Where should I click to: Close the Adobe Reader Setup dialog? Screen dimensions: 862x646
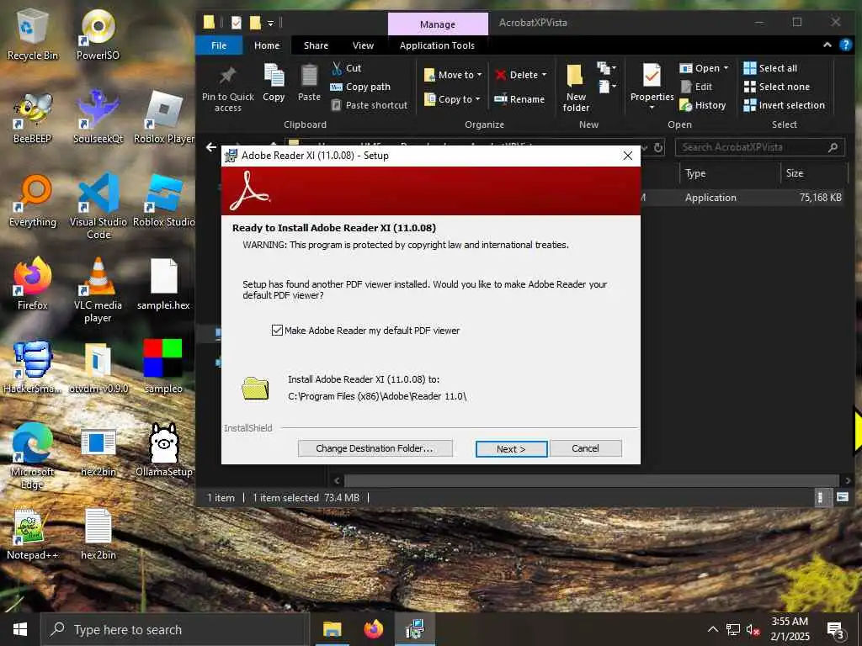point(628,156)
